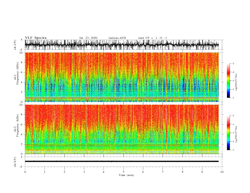Click the time axis tick label "2"

(64, 172)
